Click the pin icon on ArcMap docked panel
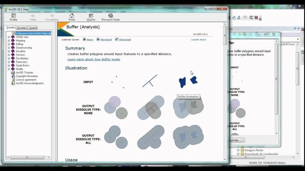 295,28
